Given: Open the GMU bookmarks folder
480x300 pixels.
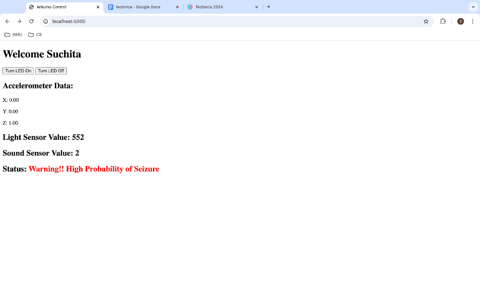Looking at the screenshot, I should tap(13, 34).
